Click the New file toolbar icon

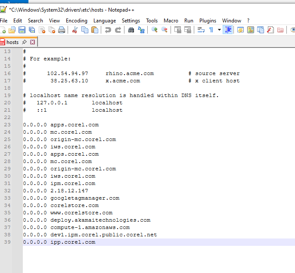click(x=3, y=30)
